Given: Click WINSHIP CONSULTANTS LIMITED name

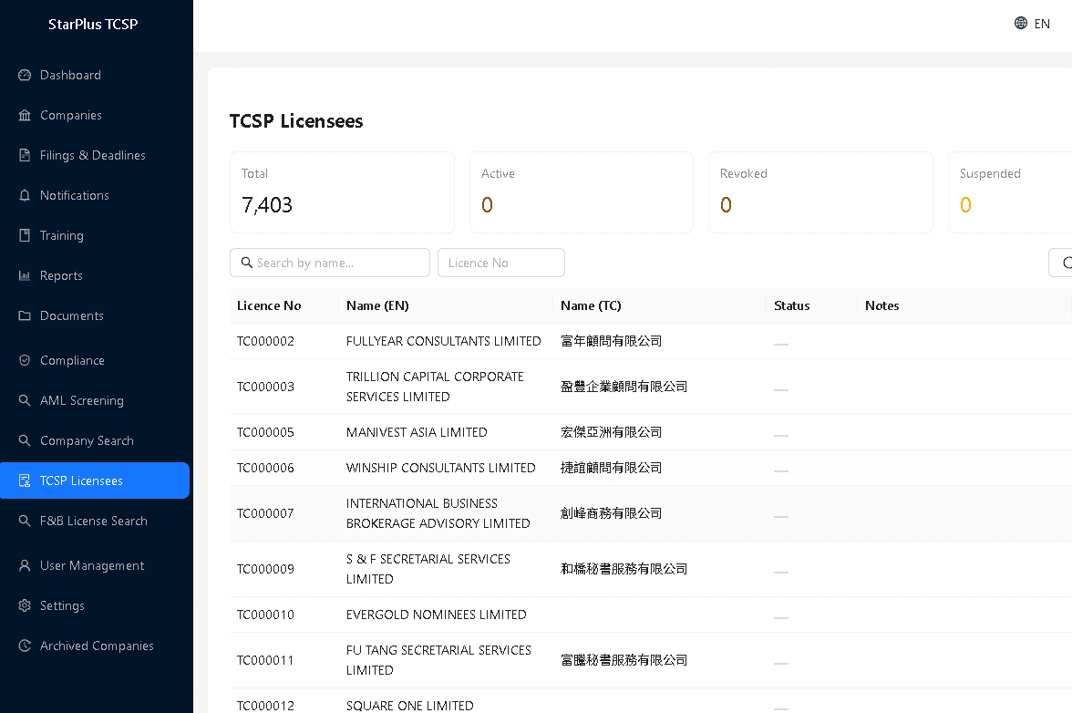Looking at the screenshot, I should [440, 468].
